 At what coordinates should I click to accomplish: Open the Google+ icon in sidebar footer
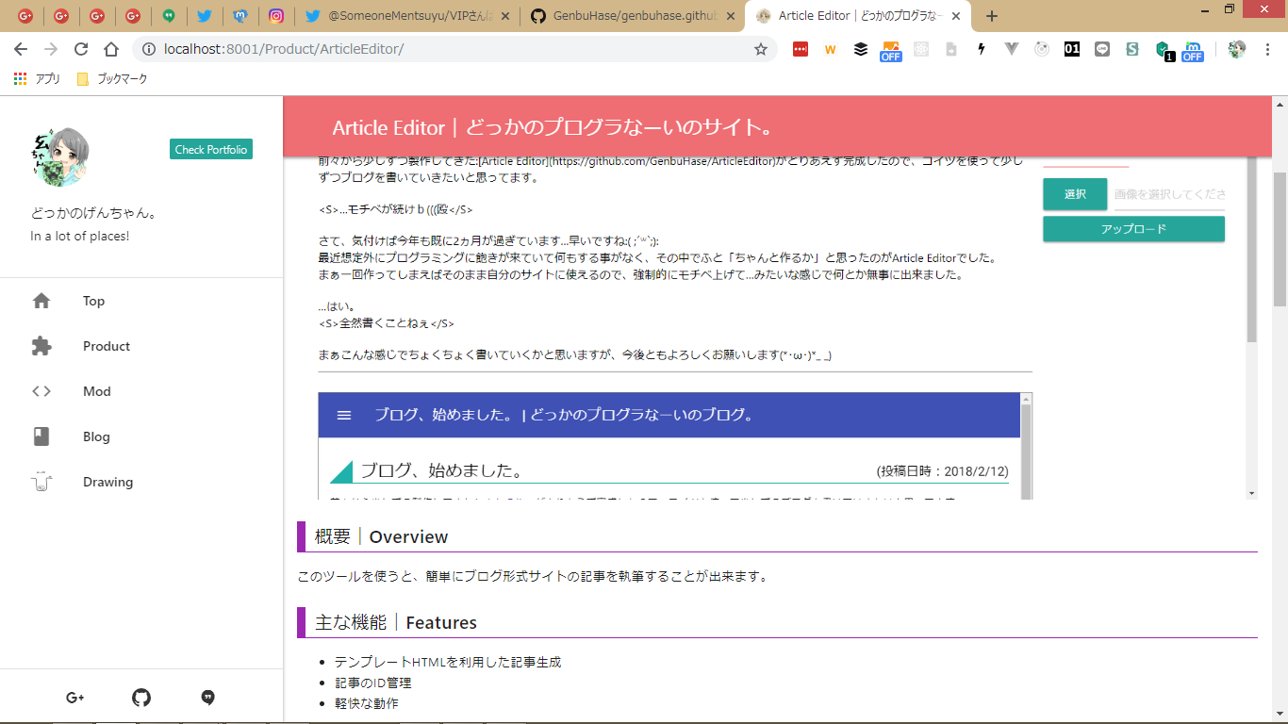(x=75, y=698)
